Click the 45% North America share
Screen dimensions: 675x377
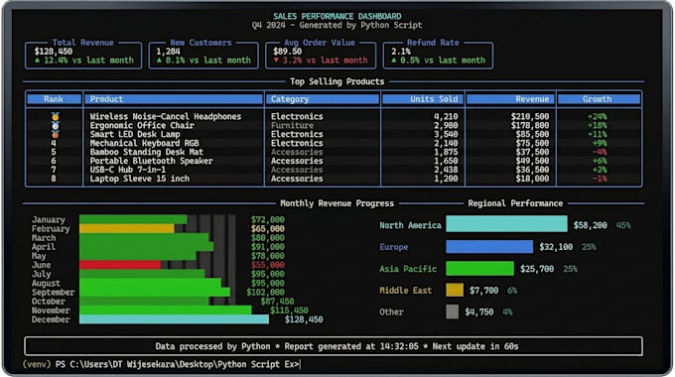623,225
